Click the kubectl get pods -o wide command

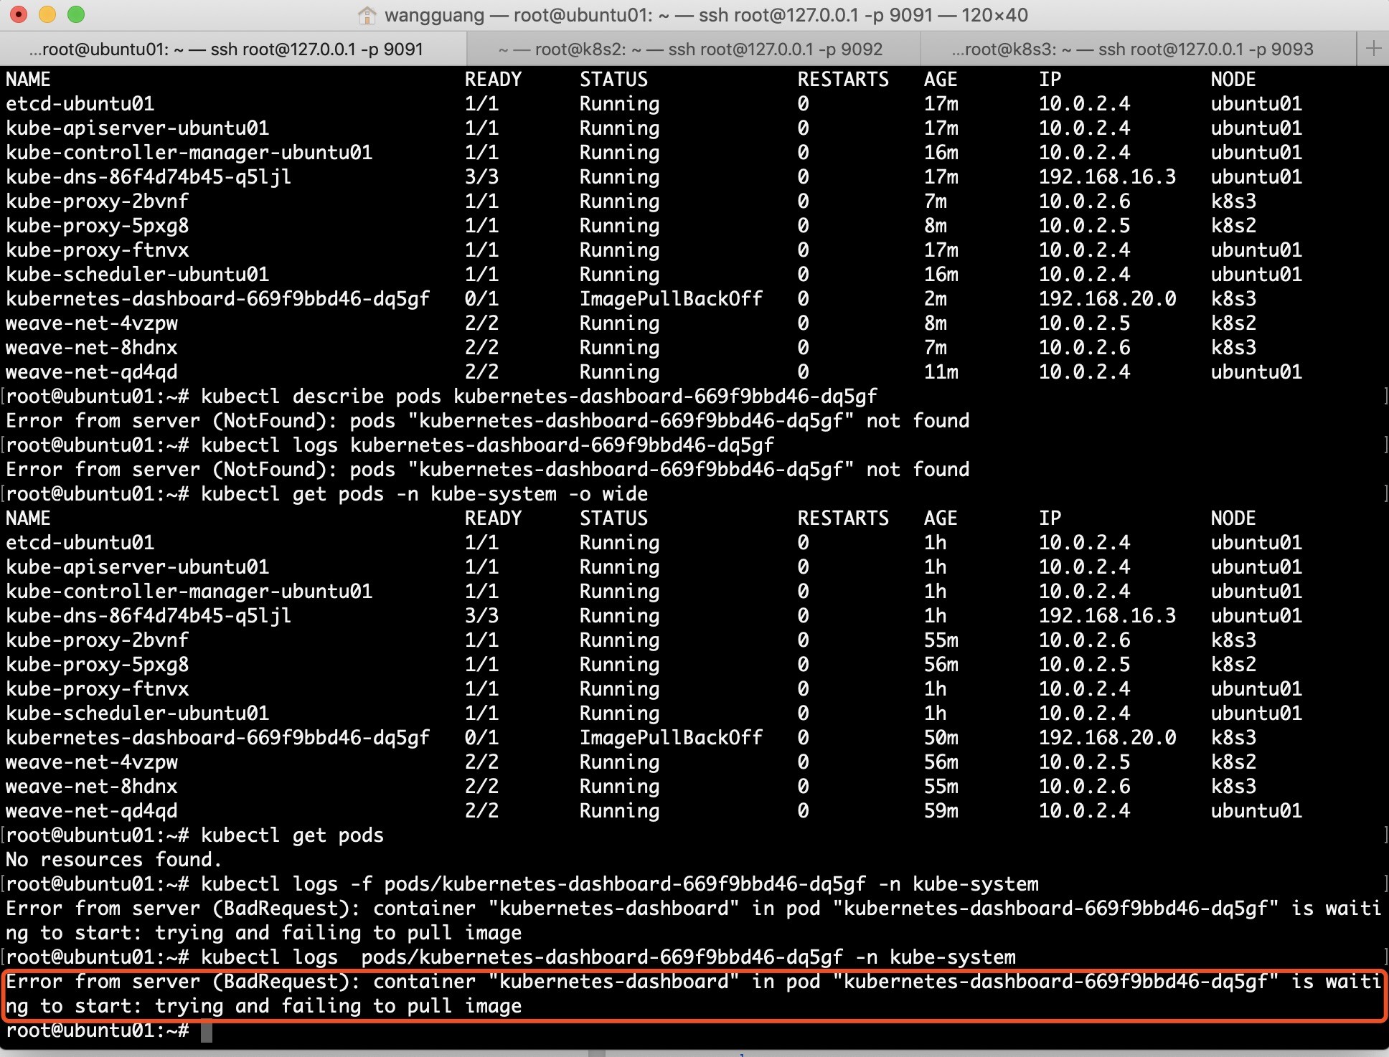pyautogui.click(x=424, y=494)
